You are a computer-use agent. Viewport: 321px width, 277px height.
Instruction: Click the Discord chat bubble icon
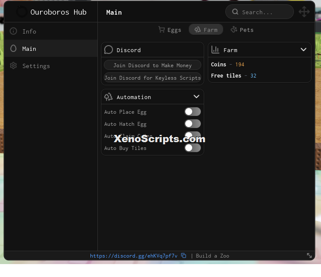tap(109, 50)
